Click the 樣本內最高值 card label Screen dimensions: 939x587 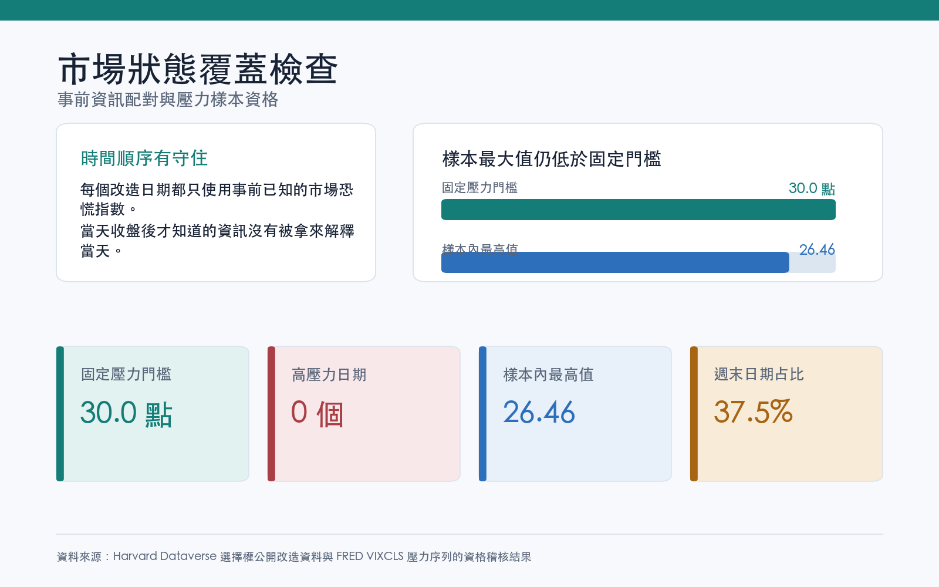[x=549, y=375]
